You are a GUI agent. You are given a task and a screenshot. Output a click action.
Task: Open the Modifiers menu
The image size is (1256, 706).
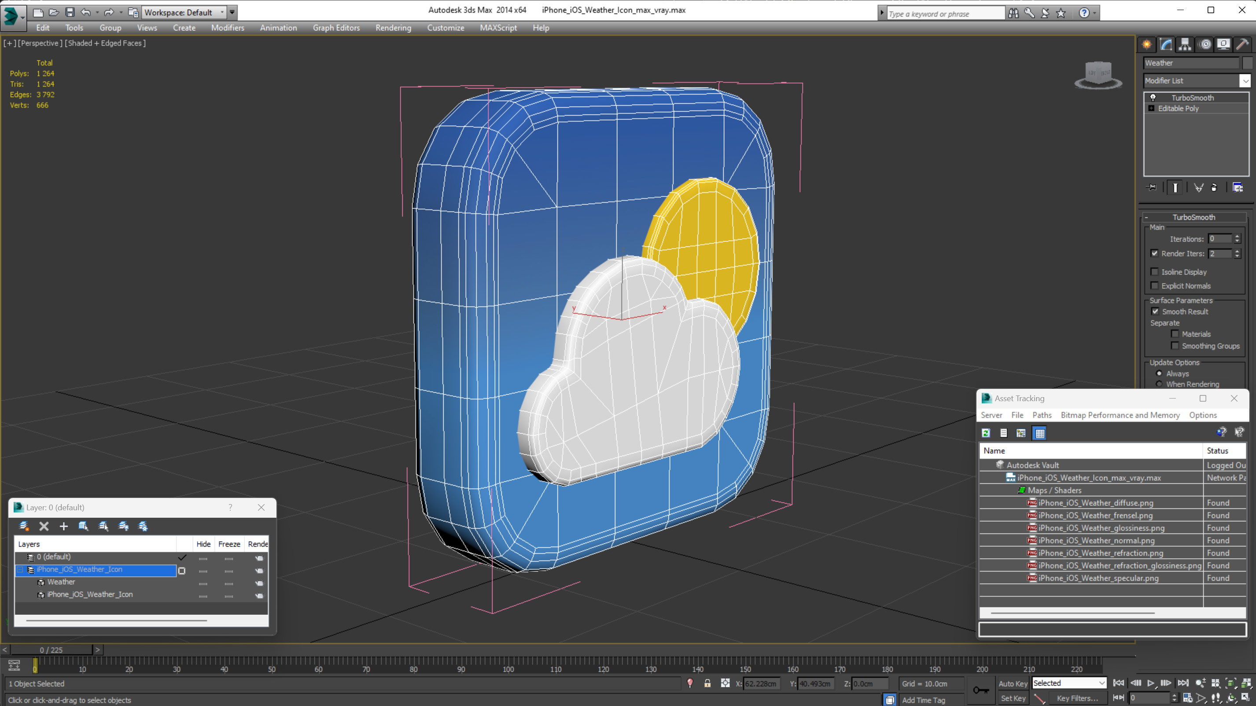[228, 28]
